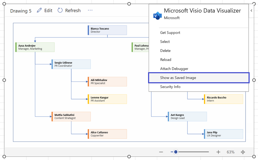This screenshot has height=160, width=258.
Task: Click Delete in the add-in menu
Action: pyautogui.click(x=165, y=51)
